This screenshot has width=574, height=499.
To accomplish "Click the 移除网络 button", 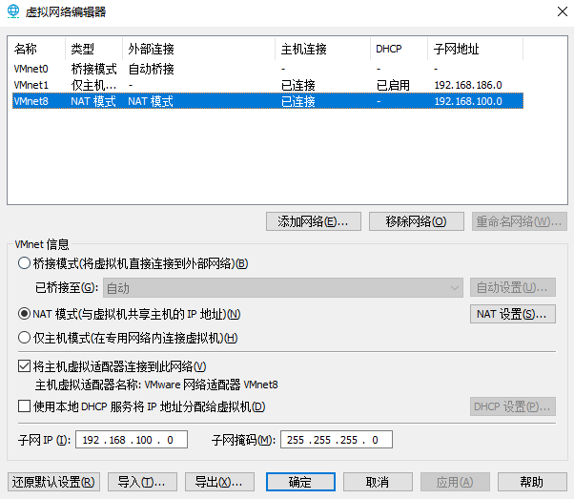I will [x=417, y=221].
